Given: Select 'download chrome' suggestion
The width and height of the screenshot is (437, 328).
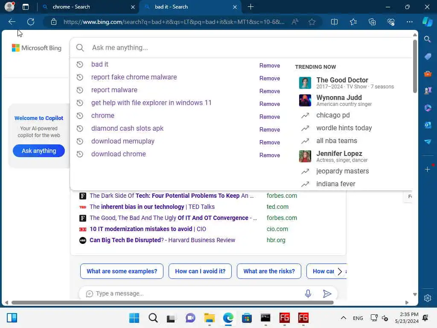Looking at the screenshot, I should tap(119, 154).
